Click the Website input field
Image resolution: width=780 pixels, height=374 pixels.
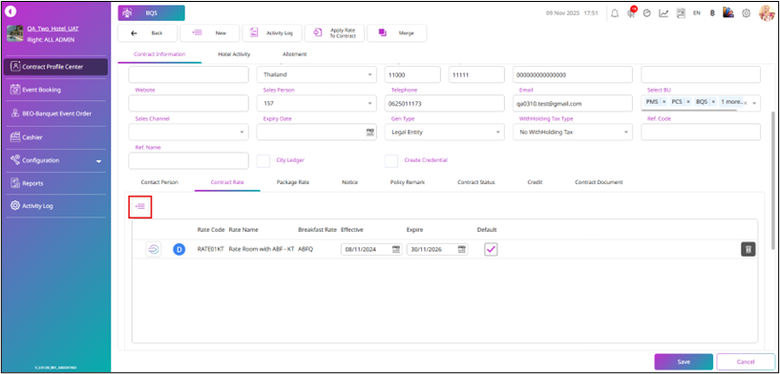pos(188,103)
